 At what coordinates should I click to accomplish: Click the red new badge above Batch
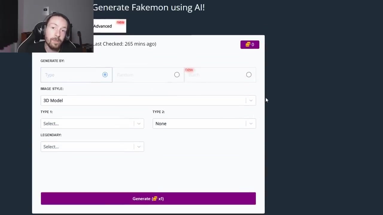coord(189,70)
